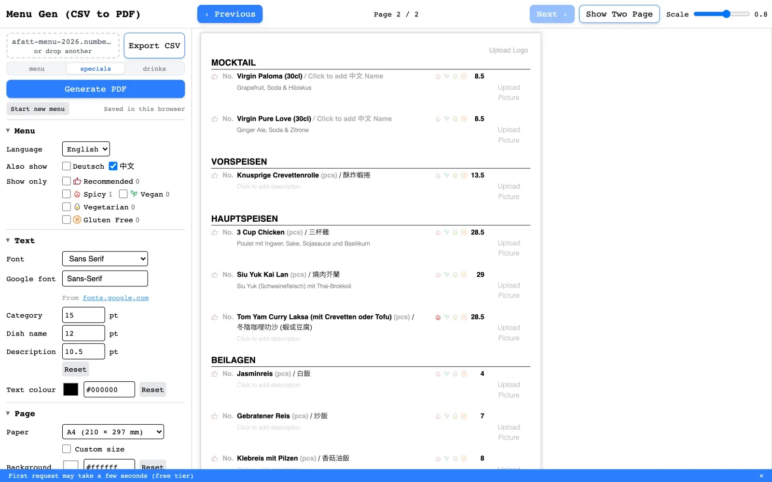Go to the Previous page

coord(230,14)
